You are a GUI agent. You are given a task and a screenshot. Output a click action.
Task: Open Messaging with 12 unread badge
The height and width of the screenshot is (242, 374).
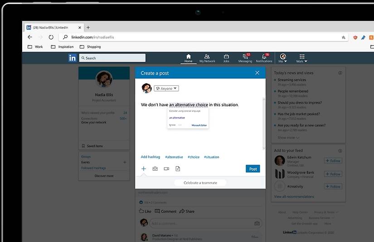pos(245,58)
